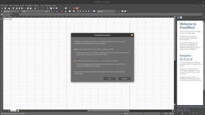Toggle Underline formatting
The image size is (205, 115).
tap(57, 11)
